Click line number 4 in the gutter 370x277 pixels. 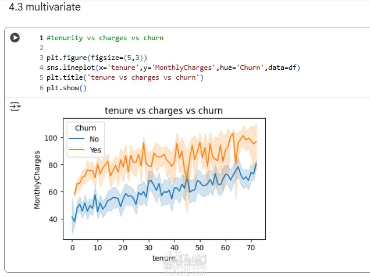[41, 68]
